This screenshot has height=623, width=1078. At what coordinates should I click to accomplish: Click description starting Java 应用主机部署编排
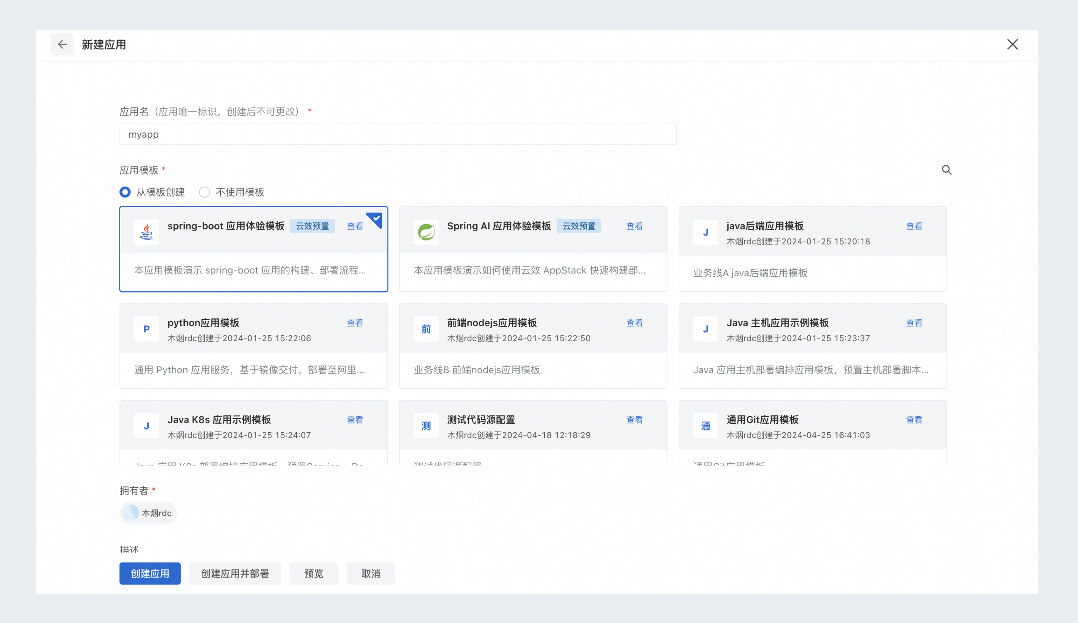(811, 370)
